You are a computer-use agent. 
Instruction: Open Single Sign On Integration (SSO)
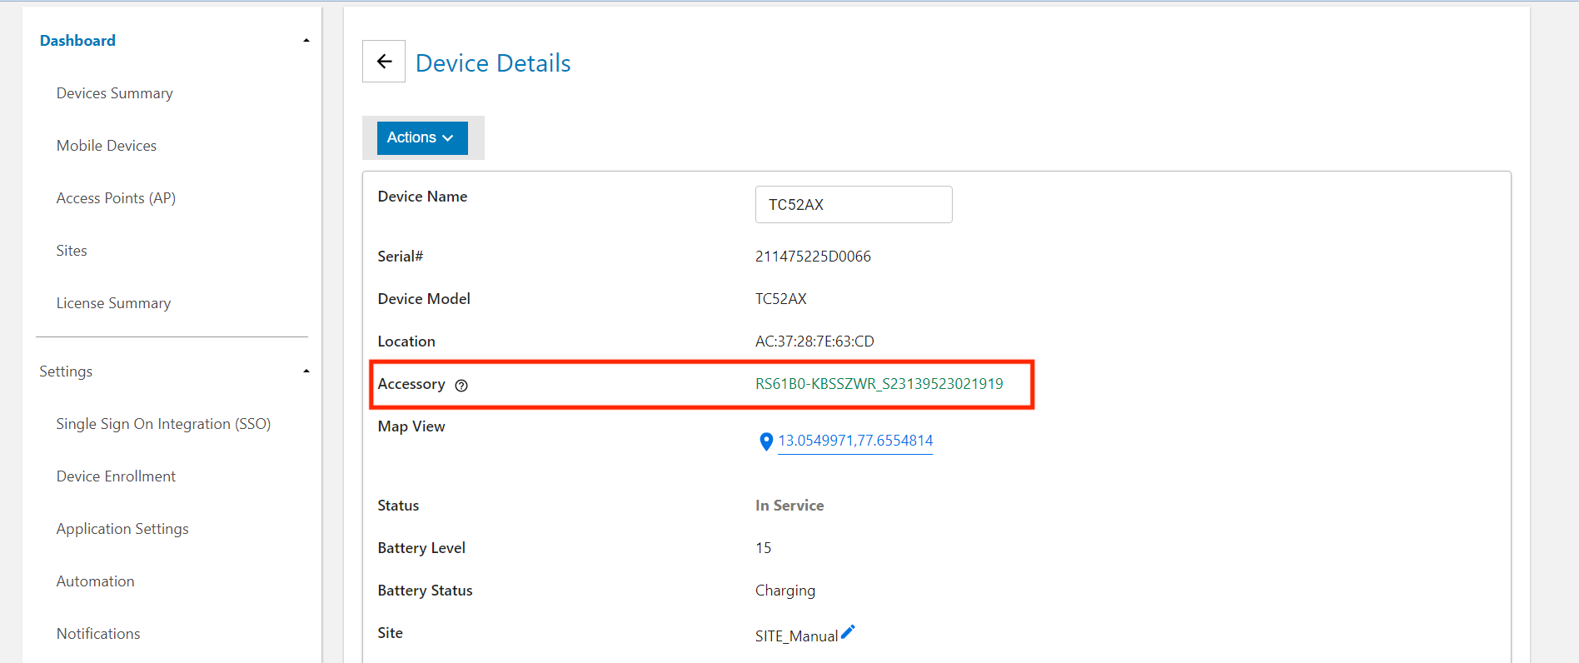(163, 424)
